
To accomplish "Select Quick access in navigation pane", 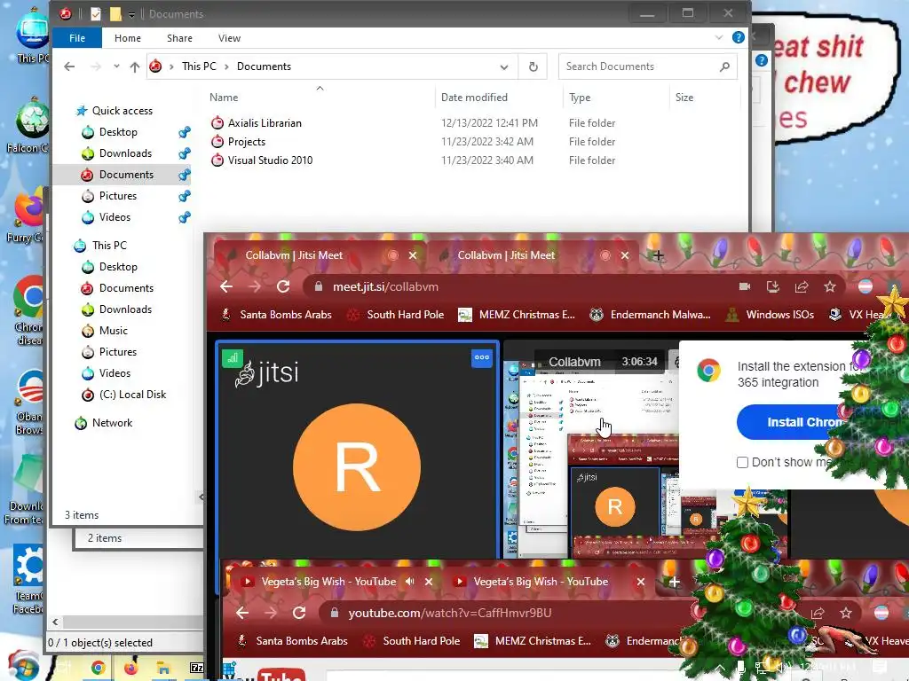I will coord(122,111).
